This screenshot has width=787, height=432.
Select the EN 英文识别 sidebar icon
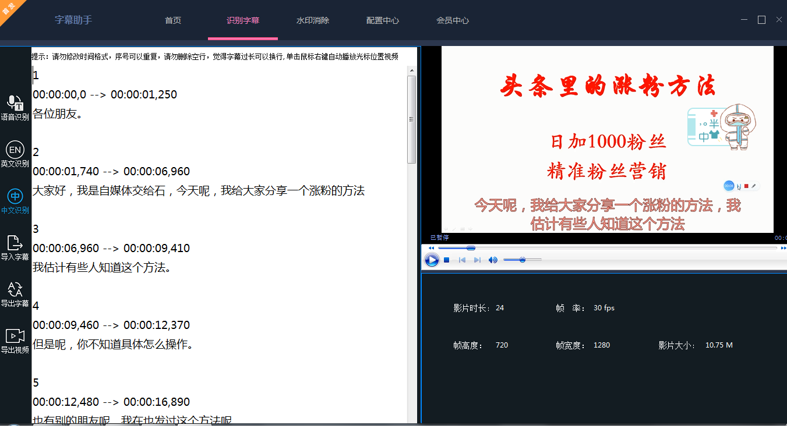(x=15, y=154)
